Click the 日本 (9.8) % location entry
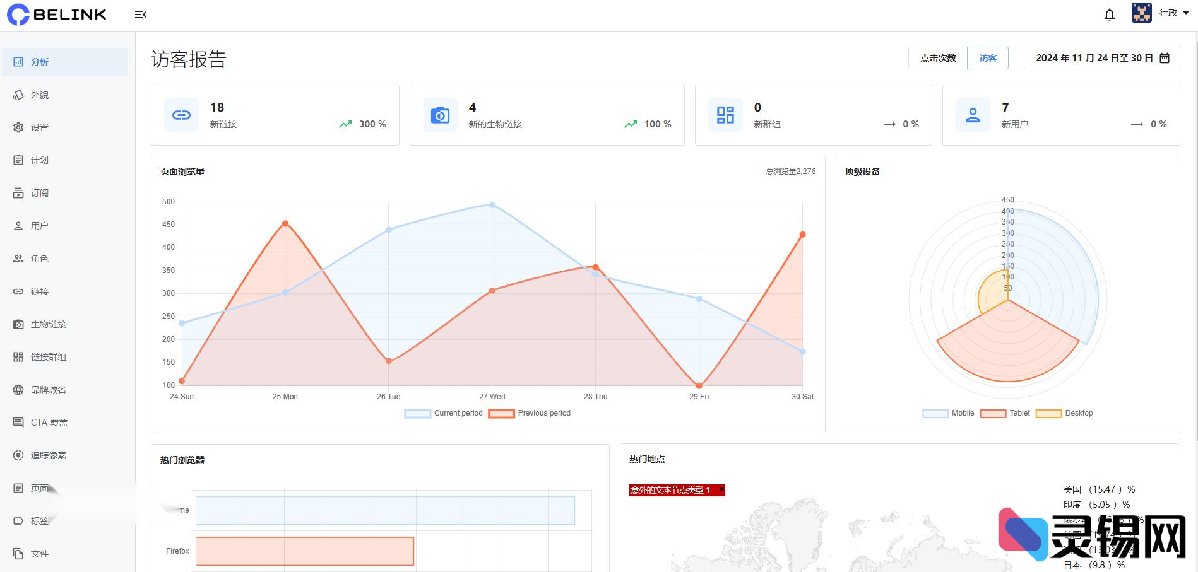 click(x=1094, y=565)
